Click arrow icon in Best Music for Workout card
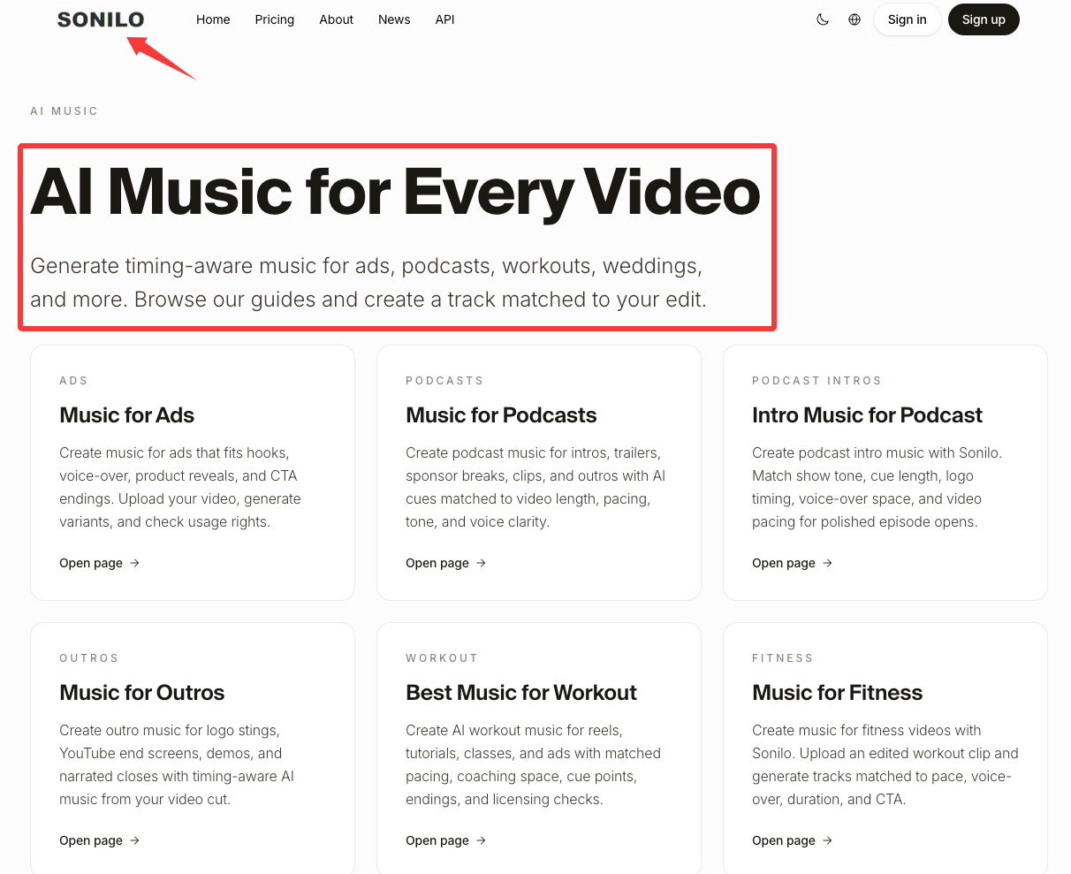This screenshot has height=874, width=1071. (x=481, y=840)
